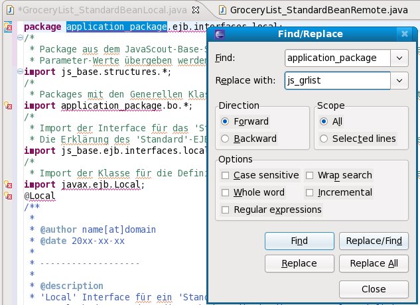This screenshot has height=305, width=420.
Task: Click the Replace/Find button
Action: pos(373,241)
